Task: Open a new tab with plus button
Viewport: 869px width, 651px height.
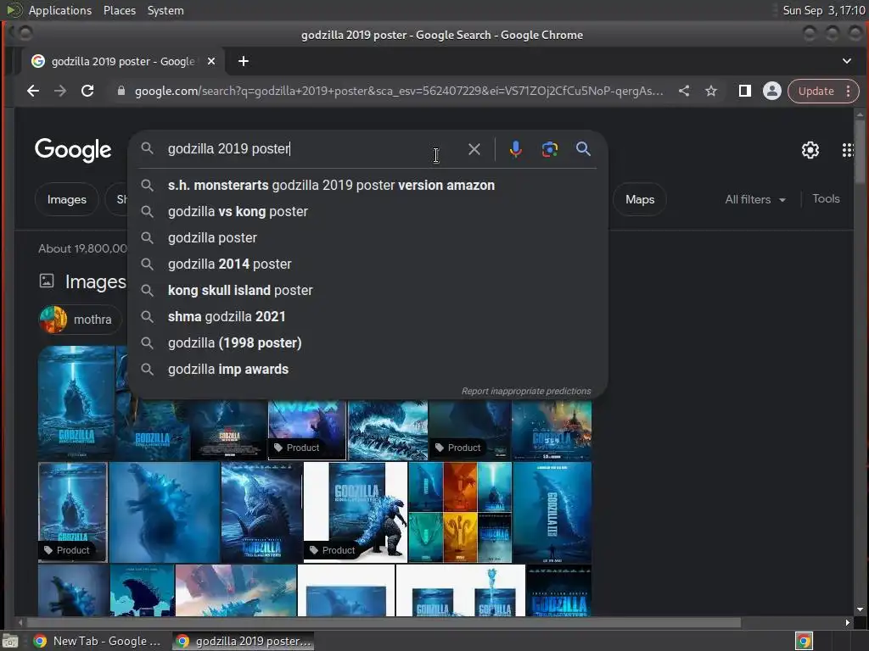Action: (x=244, y=61)
